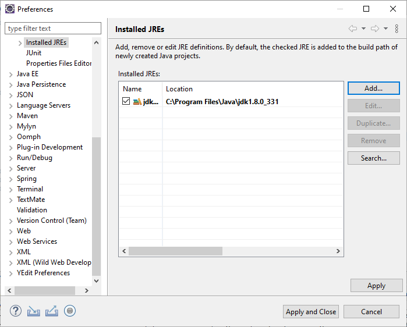Screen dimensions: 407x327
Task: Expand the Maven preferences node
Action: tap(11, 116)
